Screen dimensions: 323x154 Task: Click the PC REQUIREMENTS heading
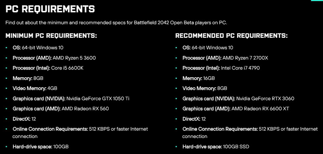pyautogui.click(x=50, y=9)
